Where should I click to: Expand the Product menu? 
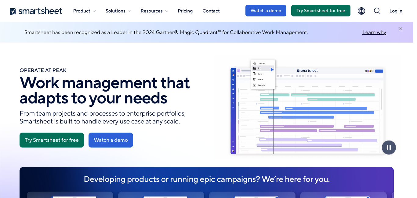tap(85, 11)
